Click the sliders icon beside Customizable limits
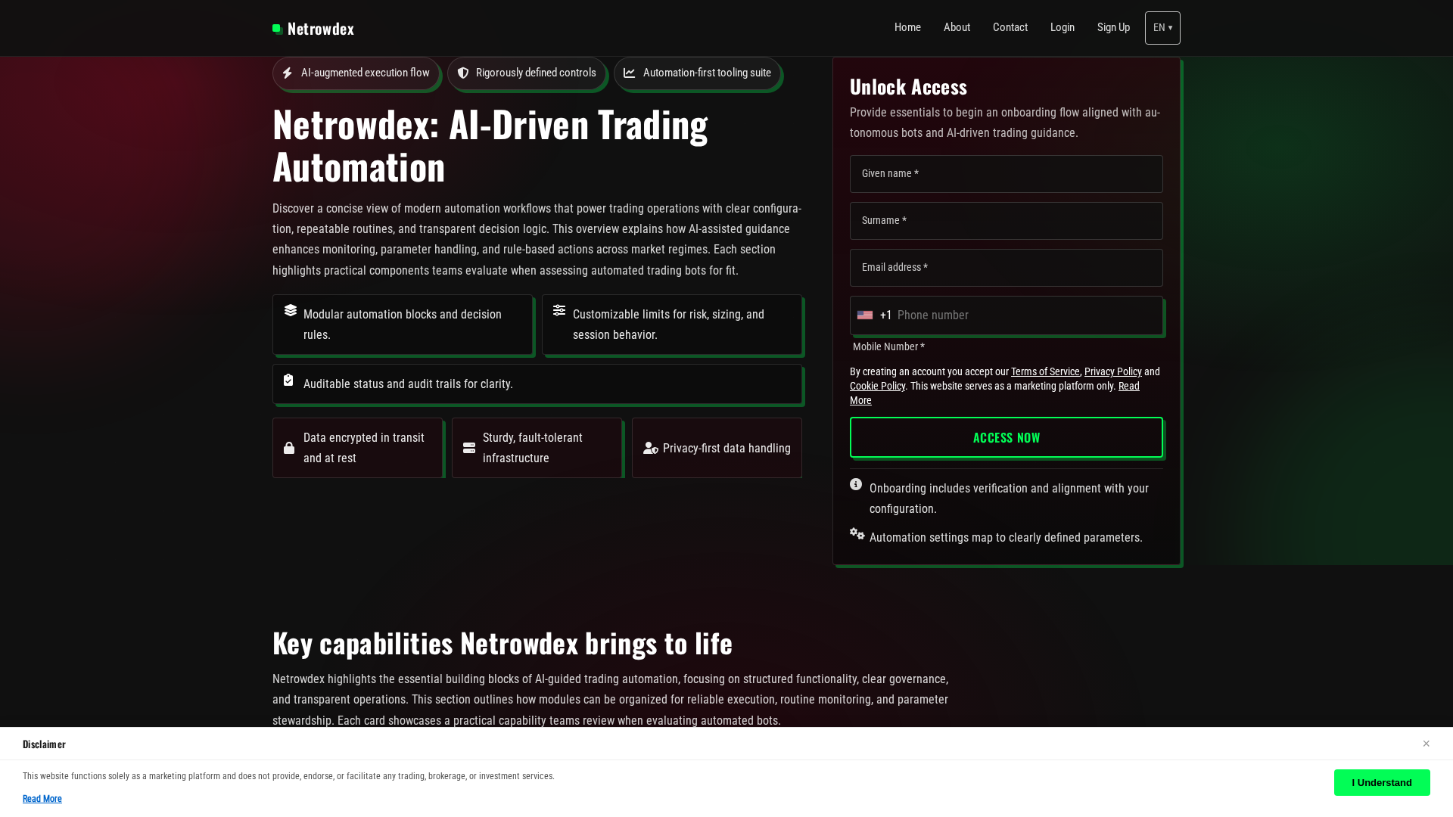The width and height of the screenshot is (1453, 817). pyautogui.click(x=559, y=310)
